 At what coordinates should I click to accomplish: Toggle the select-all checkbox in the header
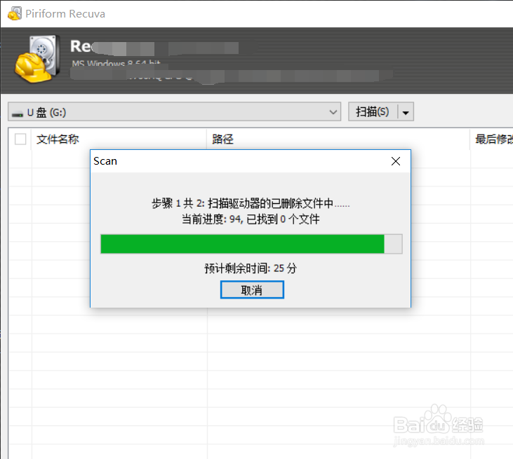(x=20, y=139)
